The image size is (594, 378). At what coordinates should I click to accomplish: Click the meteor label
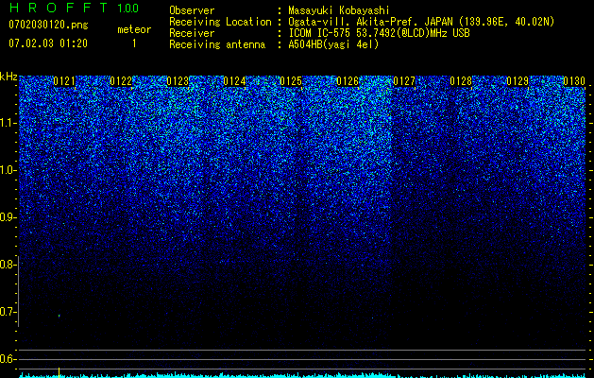click(x=134, y=29)
